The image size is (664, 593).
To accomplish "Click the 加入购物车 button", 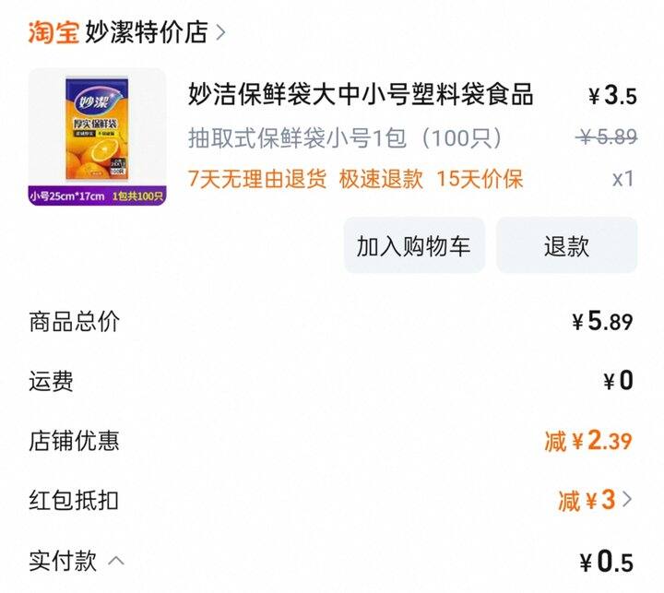I will [x=414, y=245].
